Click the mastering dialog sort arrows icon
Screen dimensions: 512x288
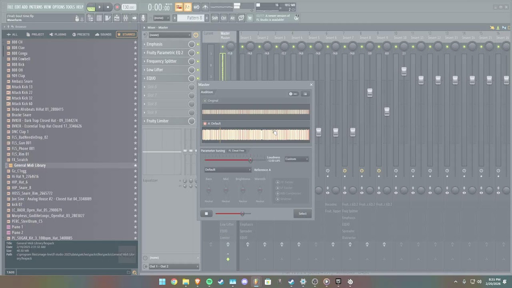[305, 94]
